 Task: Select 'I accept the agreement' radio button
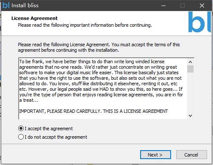[x=21, y=129]
